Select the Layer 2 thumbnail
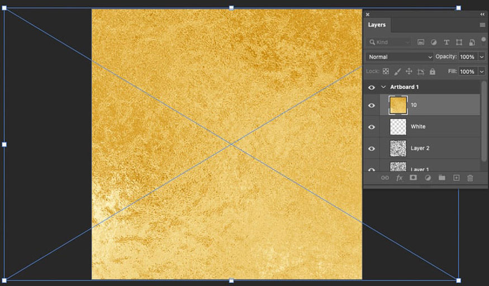The image size is (489, 286). pyautogui.click(x=398, y=148)
